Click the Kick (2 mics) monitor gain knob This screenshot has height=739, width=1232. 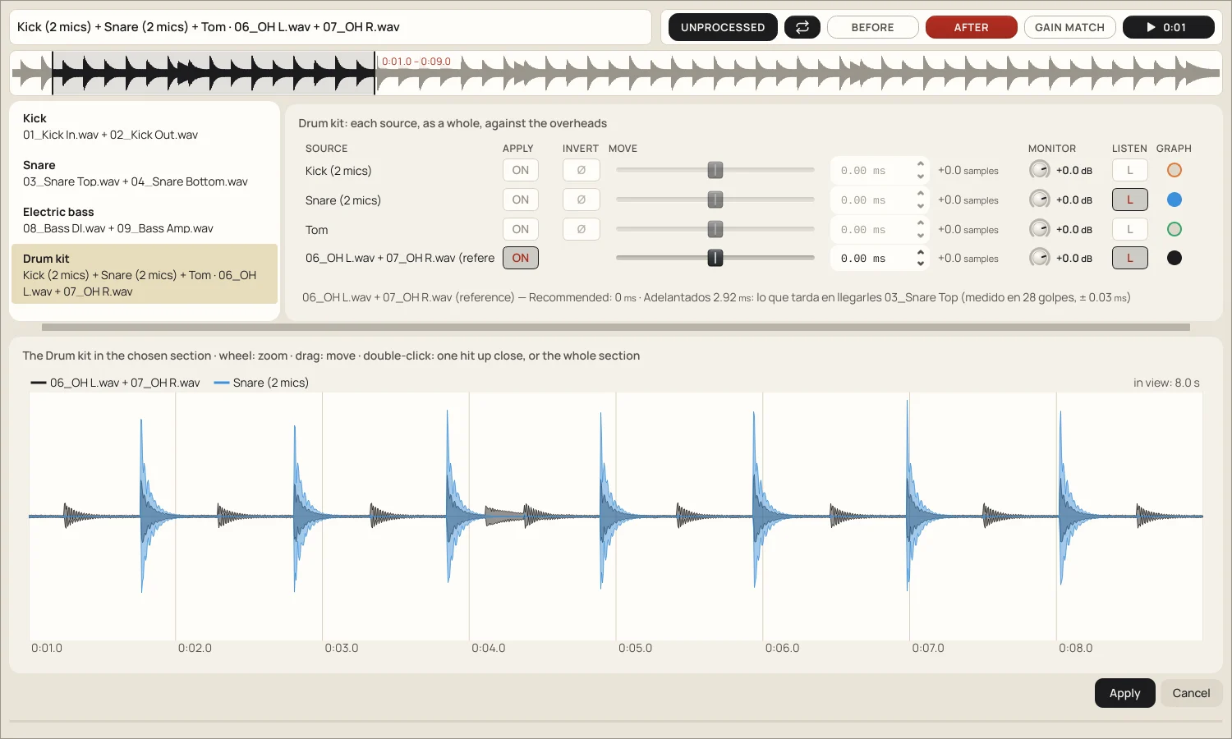(1040, 170)
